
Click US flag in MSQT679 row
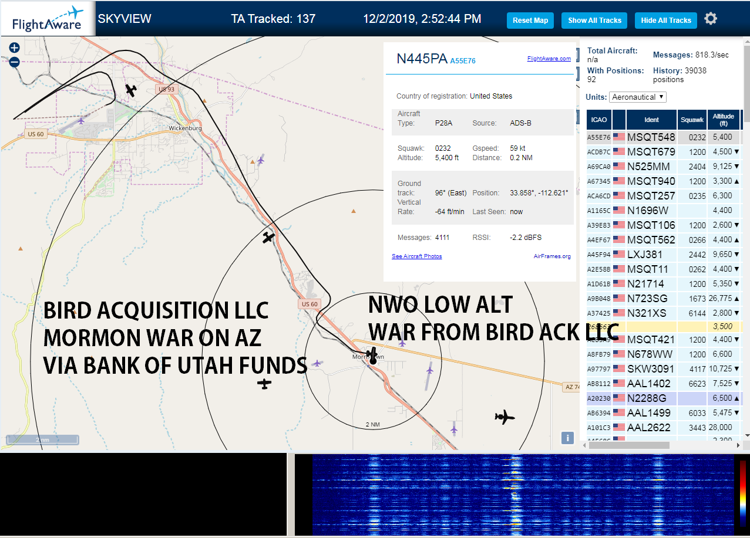619,152
